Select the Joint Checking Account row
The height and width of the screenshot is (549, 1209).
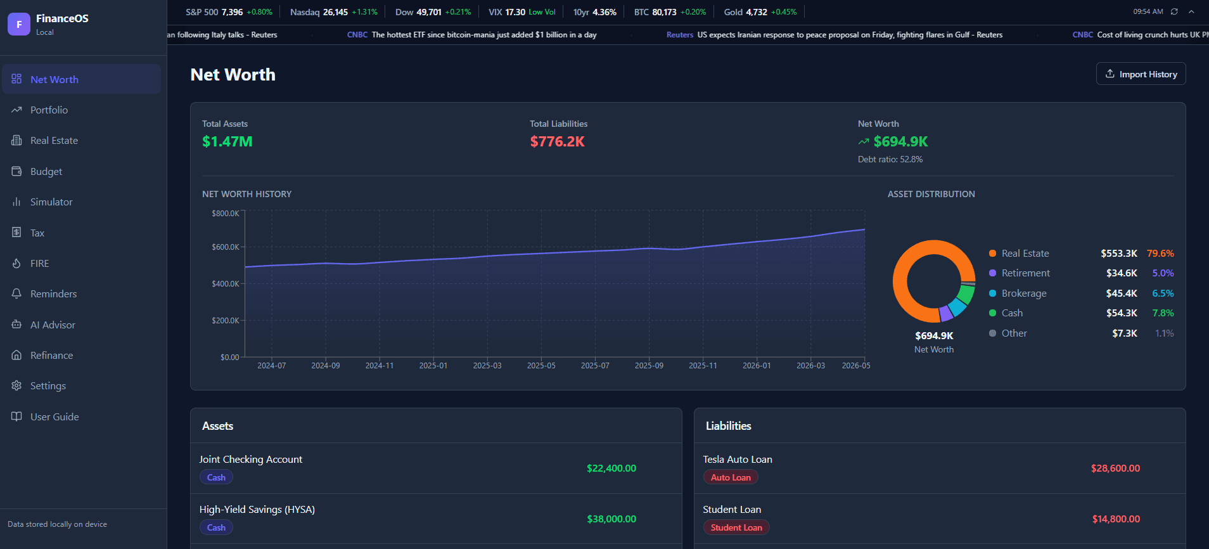pos(436,468)
